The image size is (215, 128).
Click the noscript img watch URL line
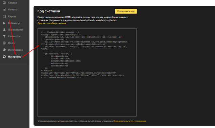tap(79, 73)
